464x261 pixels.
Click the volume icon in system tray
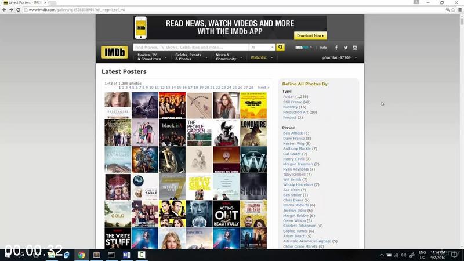(404, 255)
